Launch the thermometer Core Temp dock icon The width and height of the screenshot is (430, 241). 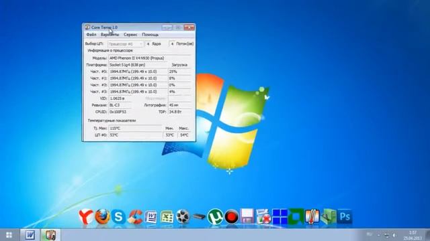[x=312, y=217]
